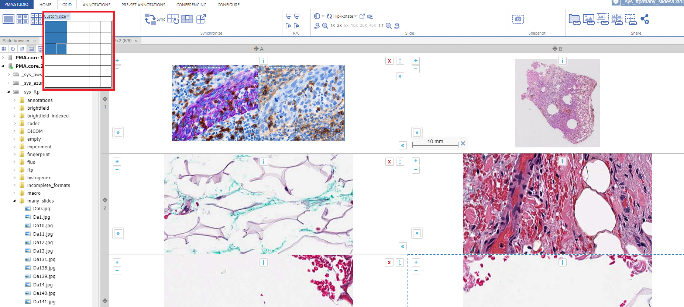684x307 pixels.
Task: Remove the top-left slide with the red X
Action: coord(389,61)
